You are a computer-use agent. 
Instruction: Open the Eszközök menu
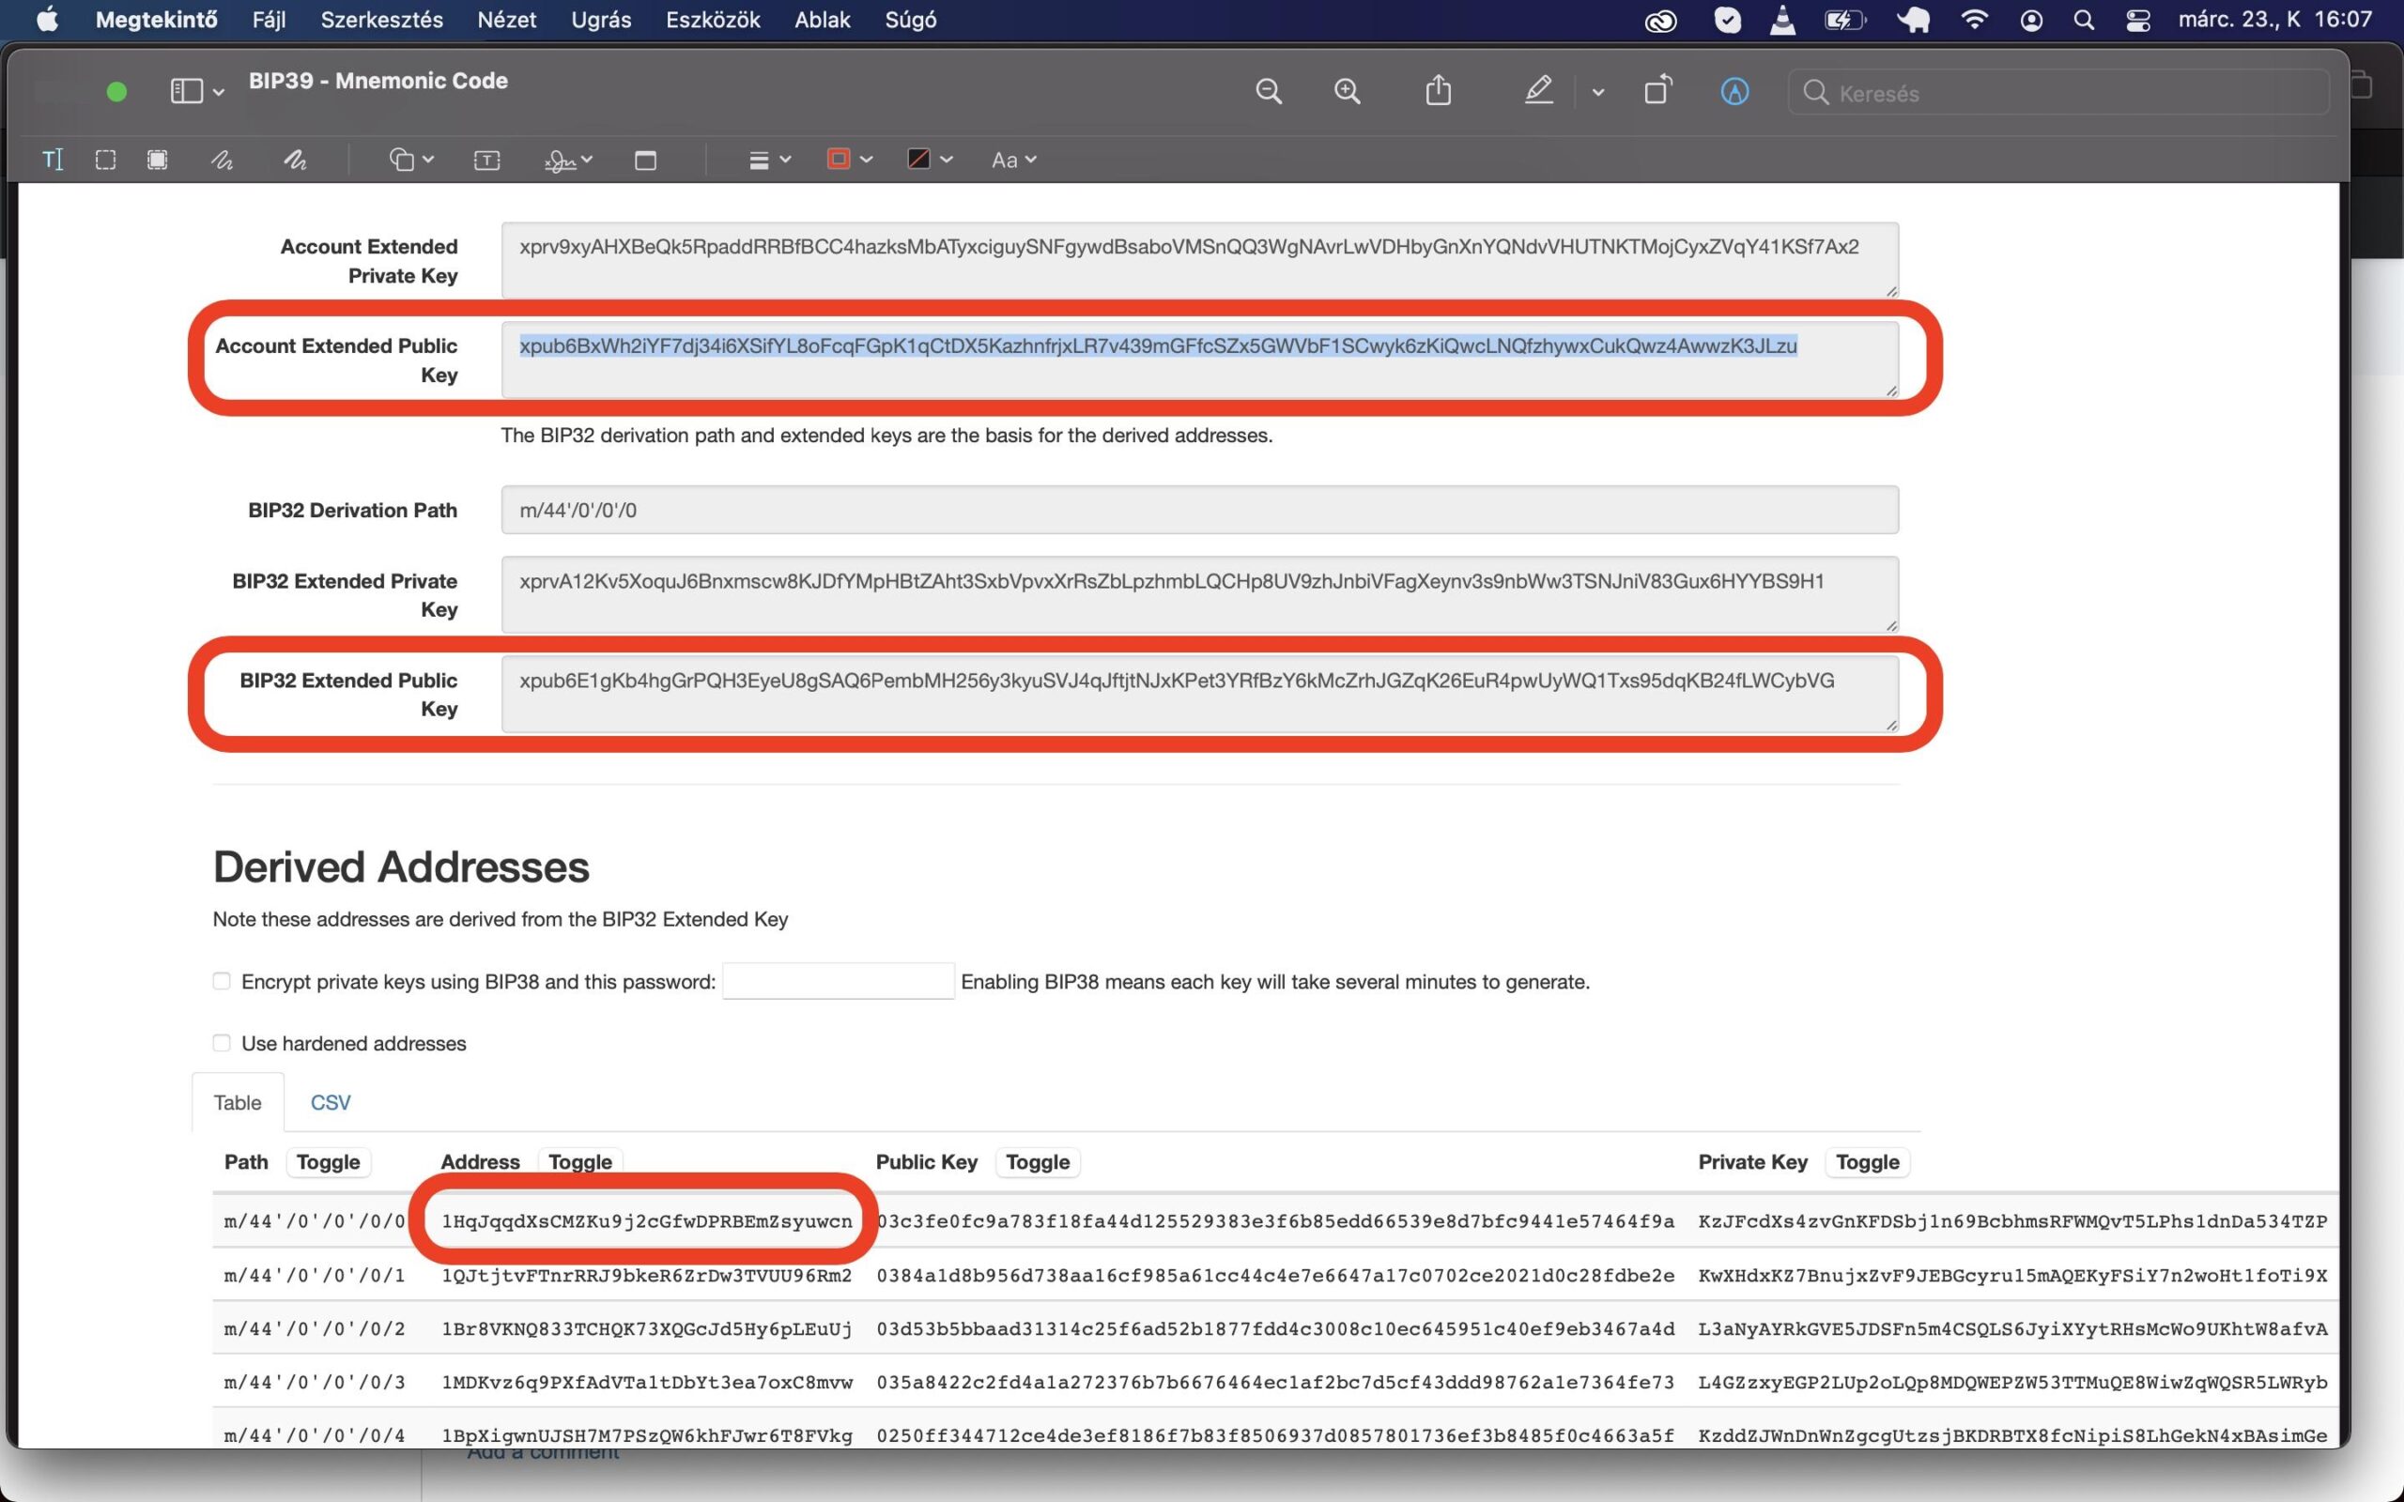point(712,20)
